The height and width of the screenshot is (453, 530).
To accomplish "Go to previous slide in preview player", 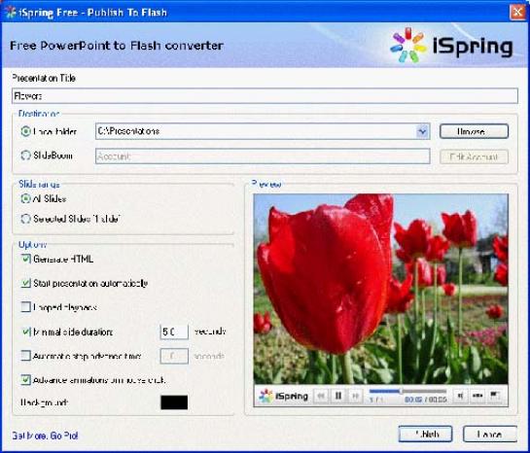I will pos(321,396).
